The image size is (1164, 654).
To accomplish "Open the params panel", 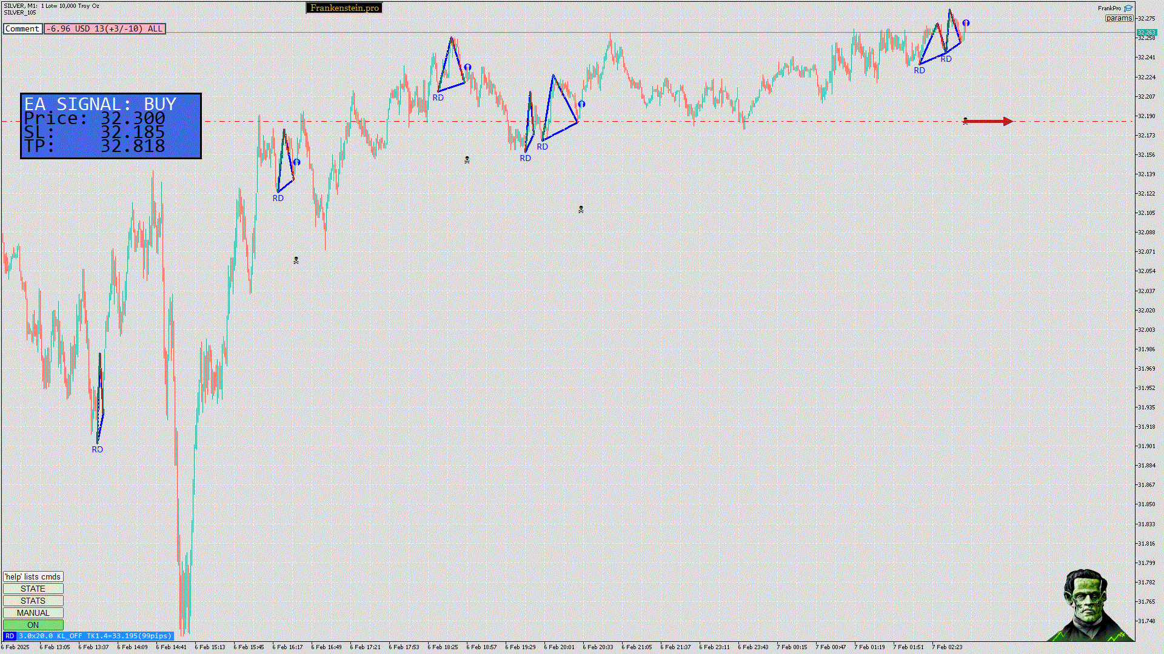I will pyautogui.click(x=1119, y=18).
